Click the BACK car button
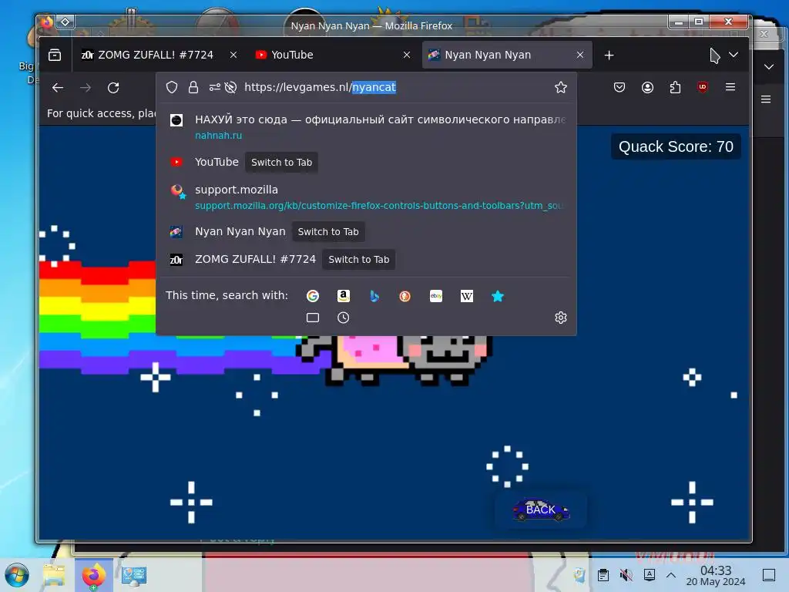 tap(540, 510)
